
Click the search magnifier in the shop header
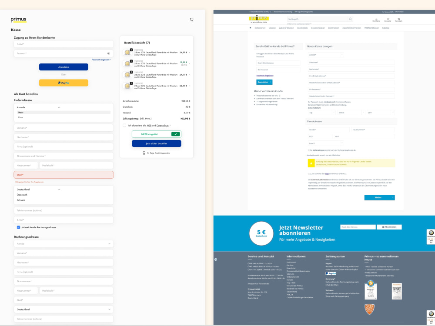pos(350,19)
